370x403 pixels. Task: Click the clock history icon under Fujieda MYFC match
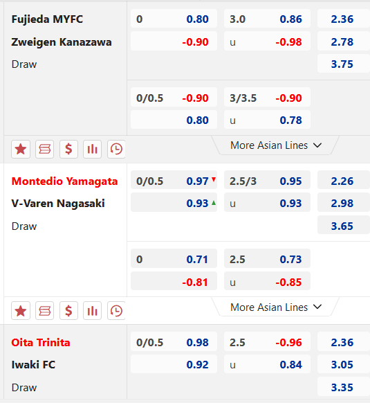pos(116,149)
